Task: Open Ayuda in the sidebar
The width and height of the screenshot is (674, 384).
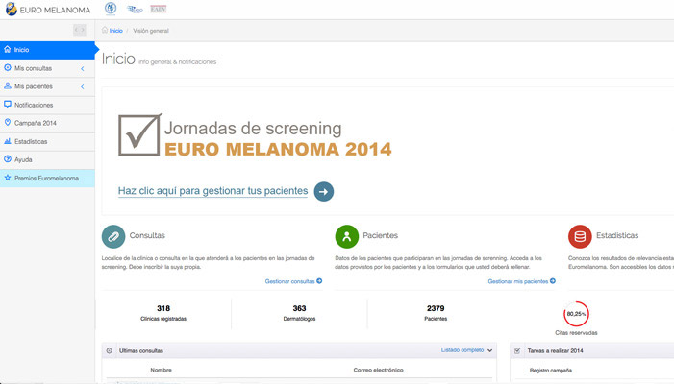Action: click(x=47, y=159)
